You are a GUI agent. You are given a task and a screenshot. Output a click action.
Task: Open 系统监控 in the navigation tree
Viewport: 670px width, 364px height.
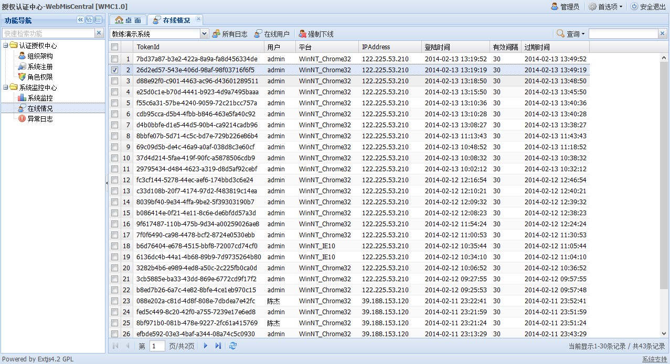(x=40, y=98)
